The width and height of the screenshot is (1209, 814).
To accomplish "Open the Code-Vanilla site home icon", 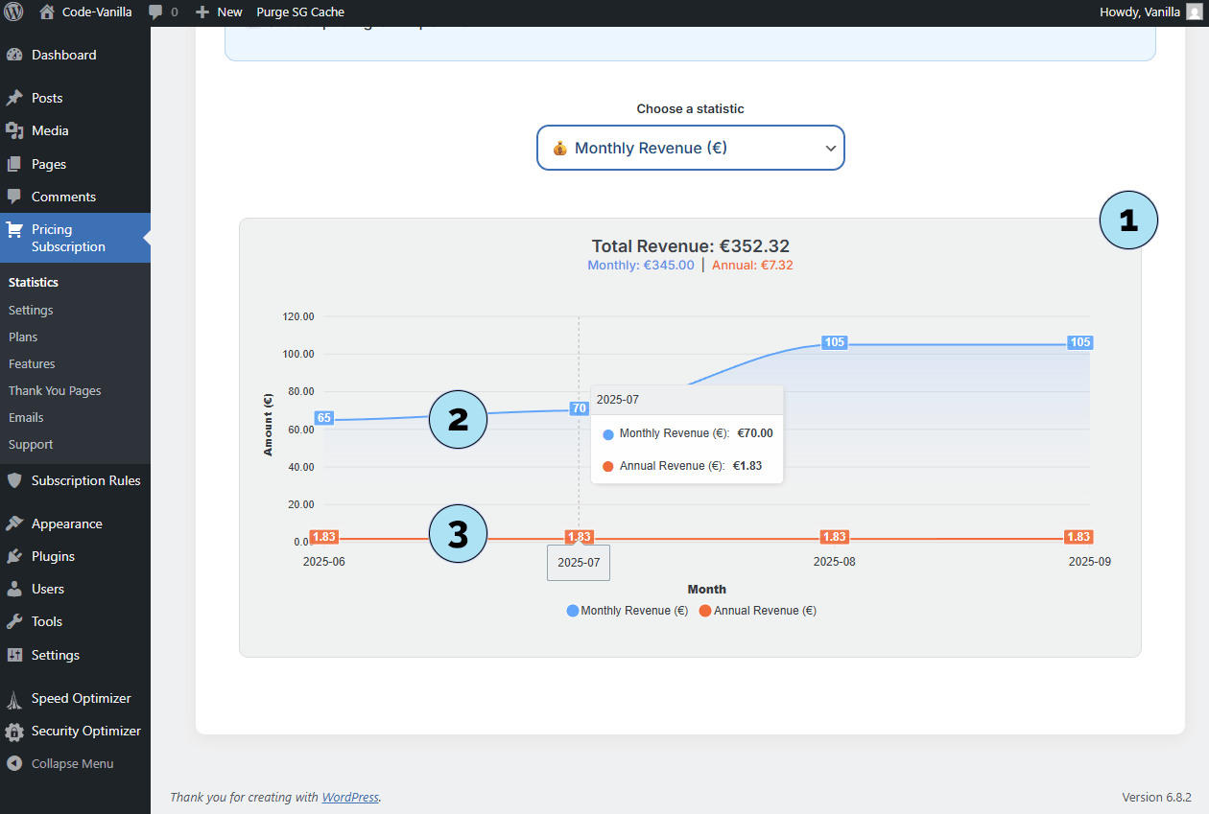I will pos(47,12).
